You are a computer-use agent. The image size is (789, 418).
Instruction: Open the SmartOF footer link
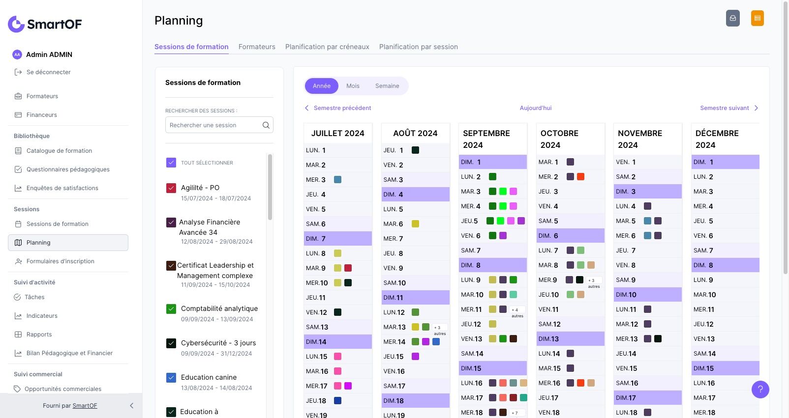85,406
